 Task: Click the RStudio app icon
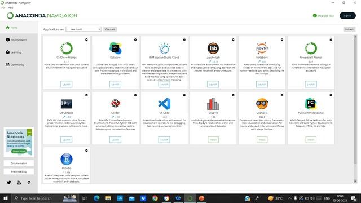click(67, 159)
